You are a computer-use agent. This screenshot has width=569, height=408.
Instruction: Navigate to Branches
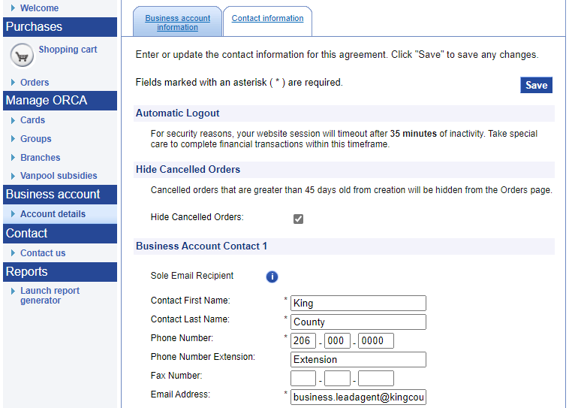click(40, 158)
